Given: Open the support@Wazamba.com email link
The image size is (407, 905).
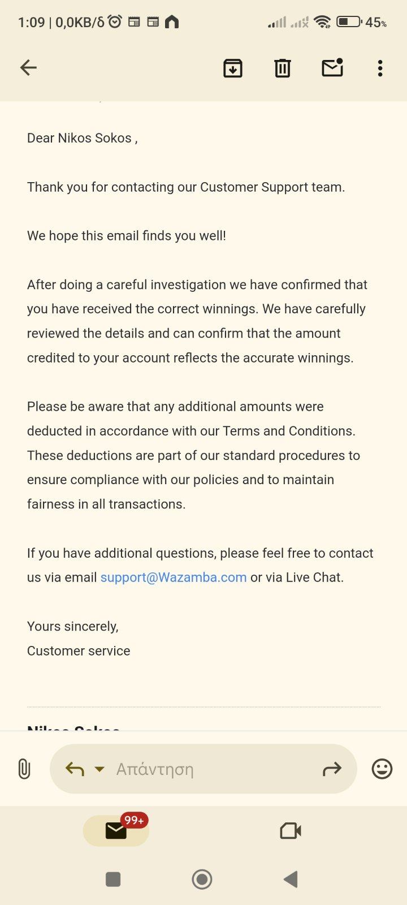Looking at the screenshot, I should click(174, 578).
